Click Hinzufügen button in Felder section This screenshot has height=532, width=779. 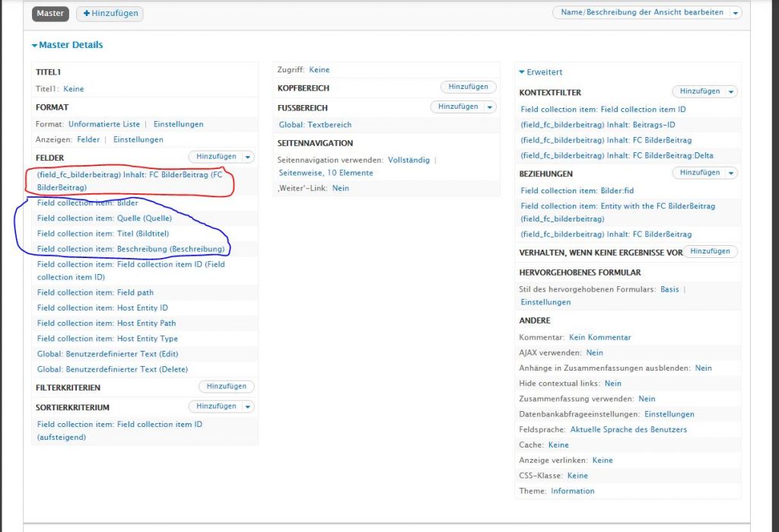216,157
